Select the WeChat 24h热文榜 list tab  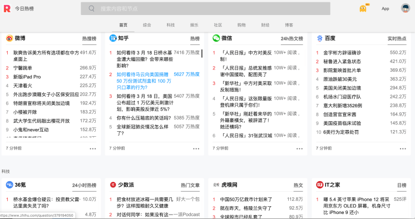pos(292,38)
